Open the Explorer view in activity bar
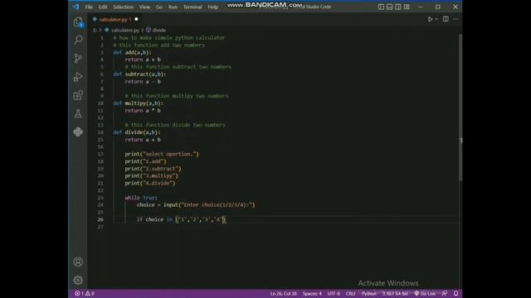 pyautogui.click(x=78, y=22)
